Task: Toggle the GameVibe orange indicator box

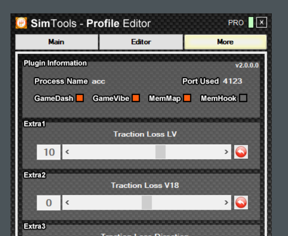Action: tap(136, 98)
